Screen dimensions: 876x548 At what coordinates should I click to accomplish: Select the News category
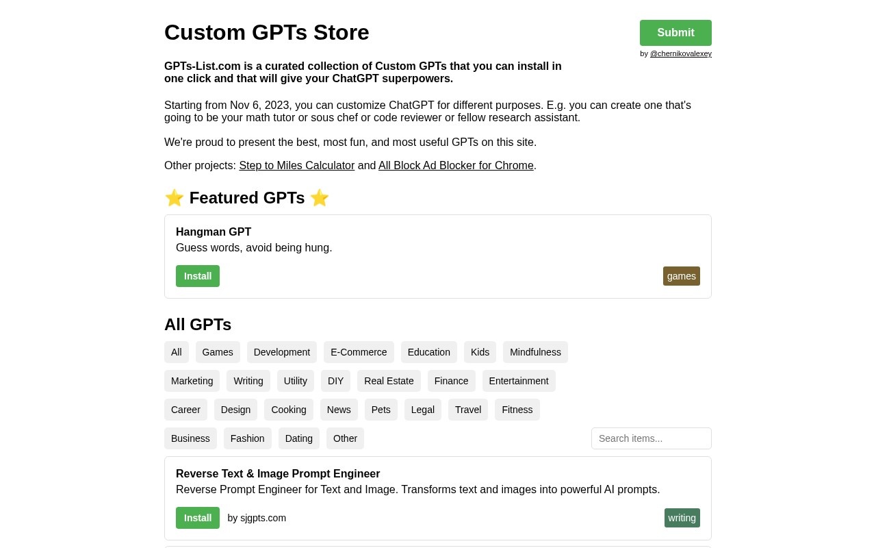339,410
